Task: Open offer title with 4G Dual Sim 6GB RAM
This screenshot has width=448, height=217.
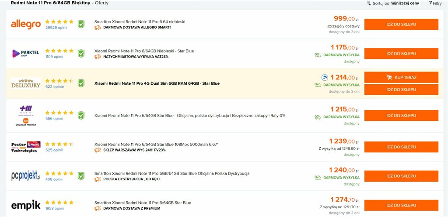Action: (x=157, y=83)
